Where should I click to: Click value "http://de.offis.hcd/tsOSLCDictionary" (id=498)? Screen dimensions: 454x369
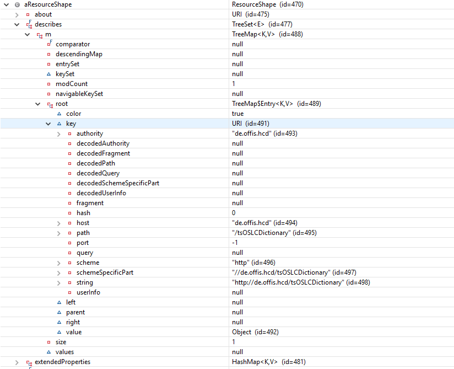coord(301,282)
